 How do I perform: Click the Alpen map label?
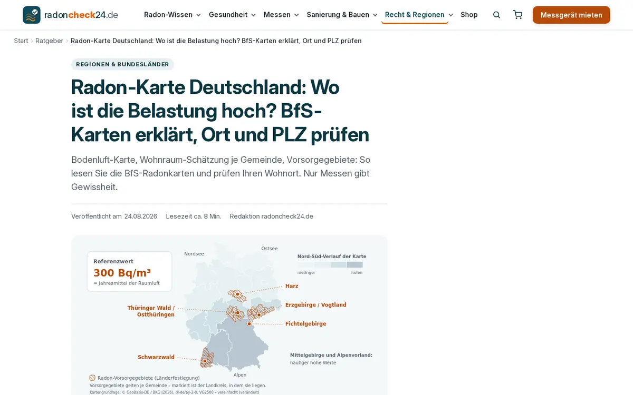[240, 375]
